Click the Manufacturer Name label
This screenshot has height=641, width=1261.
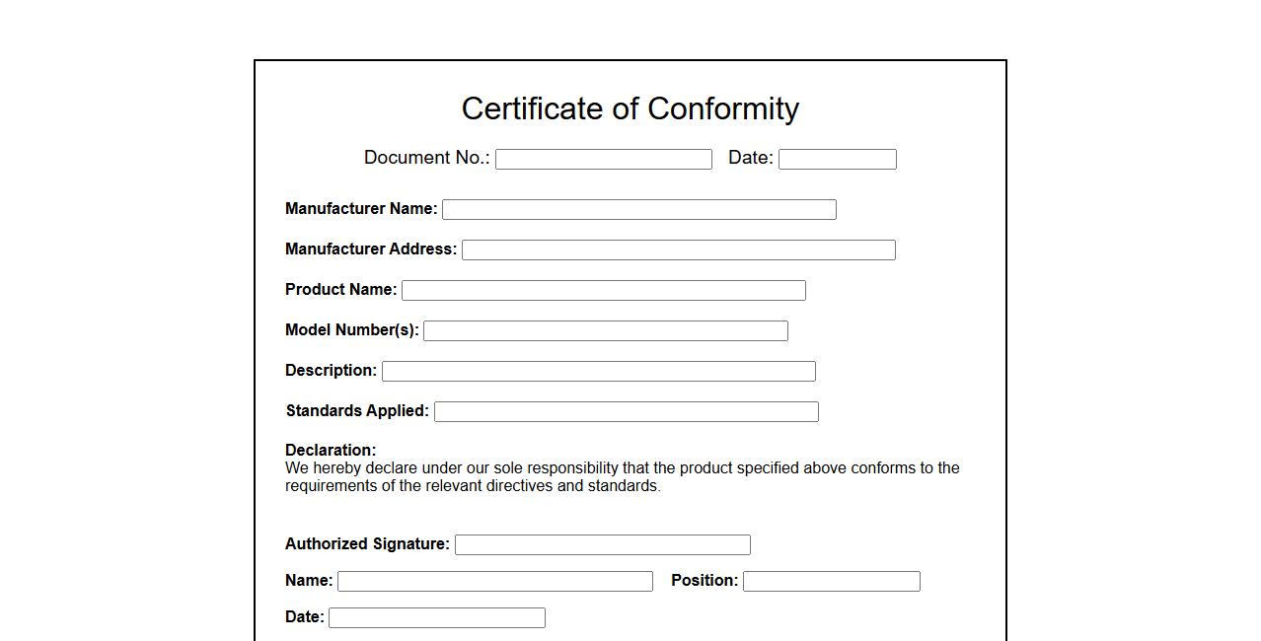[x=361, y=209]
